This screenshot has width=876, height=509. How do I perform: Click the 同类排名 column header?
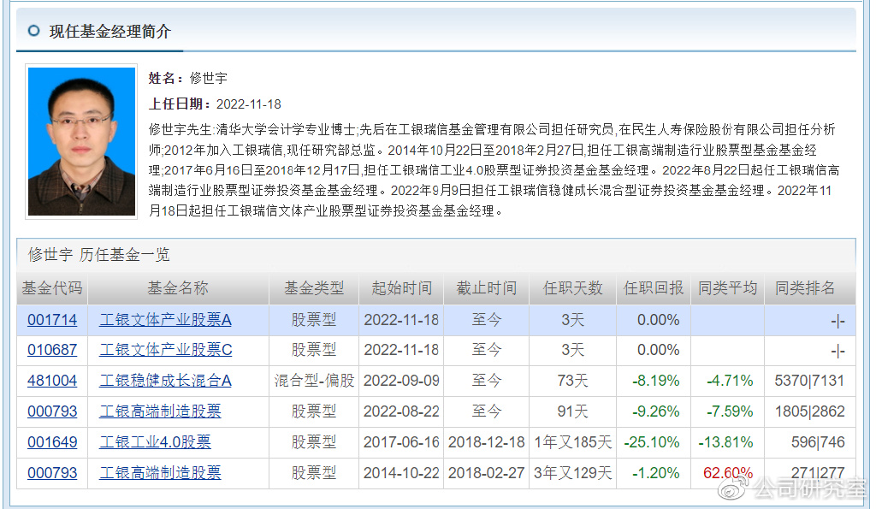[x=804, y=288]
